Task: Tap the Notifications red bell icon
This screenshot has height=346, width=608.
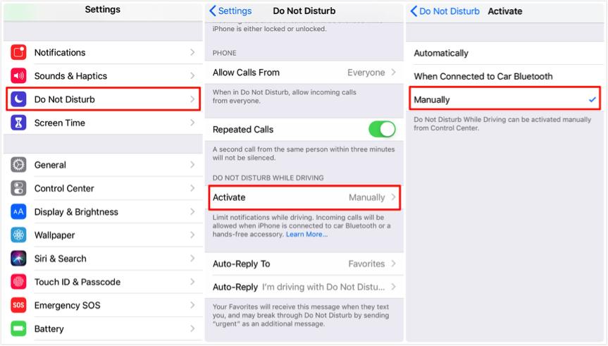Action: (19, 53)
